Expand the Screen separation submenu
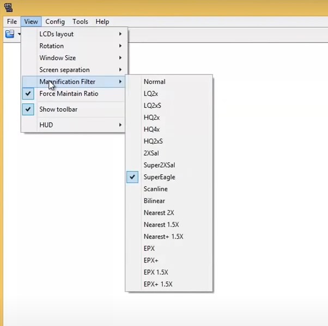The width and height of the screenshot is (328, 326). coord(64,70)
